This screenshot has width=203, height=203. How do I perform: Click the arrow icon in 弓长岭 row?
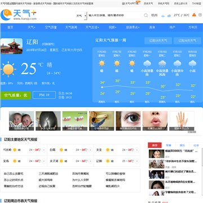tap(44, 150)
